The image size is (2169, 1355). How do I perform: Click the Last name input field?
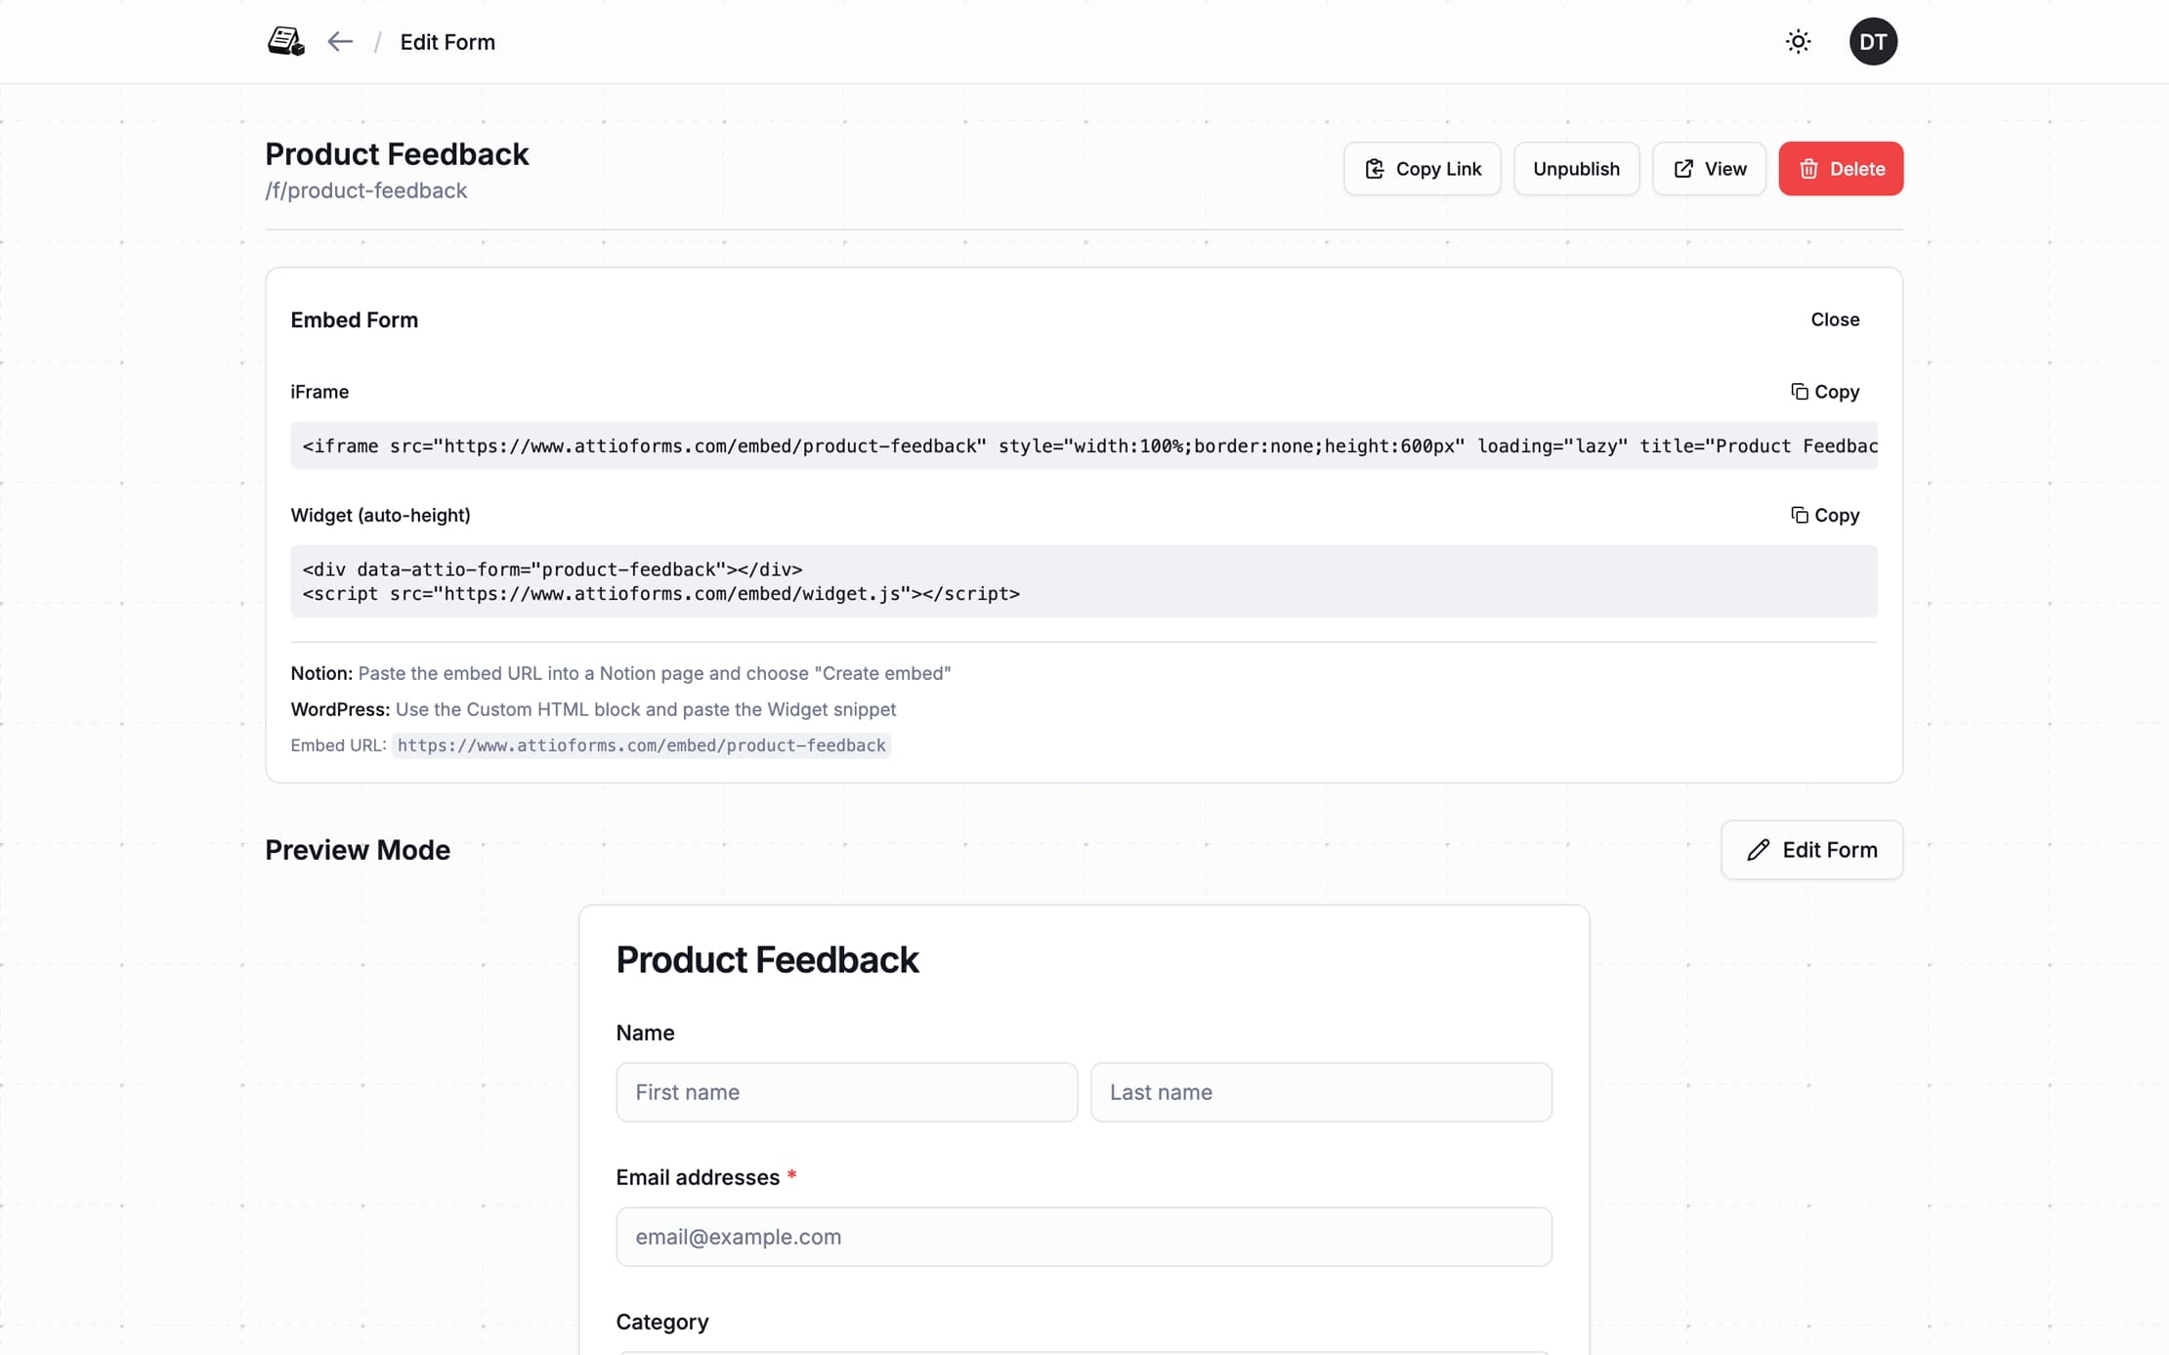[x=1320, y=1092]
